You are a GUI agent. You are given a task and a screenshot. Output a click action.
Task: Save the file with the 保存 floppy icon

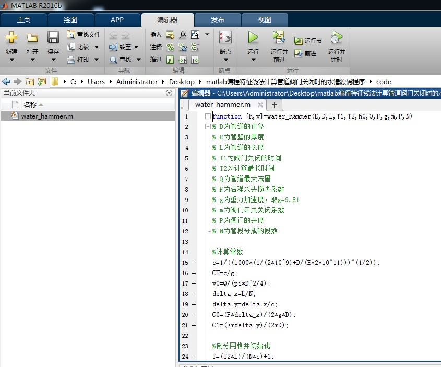[53, 38]
